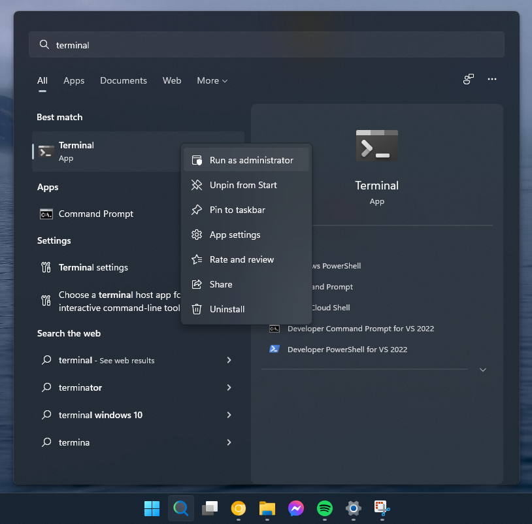Switch to the Web tab
This screenshot has height=524, width=532.
coord(172,80)
